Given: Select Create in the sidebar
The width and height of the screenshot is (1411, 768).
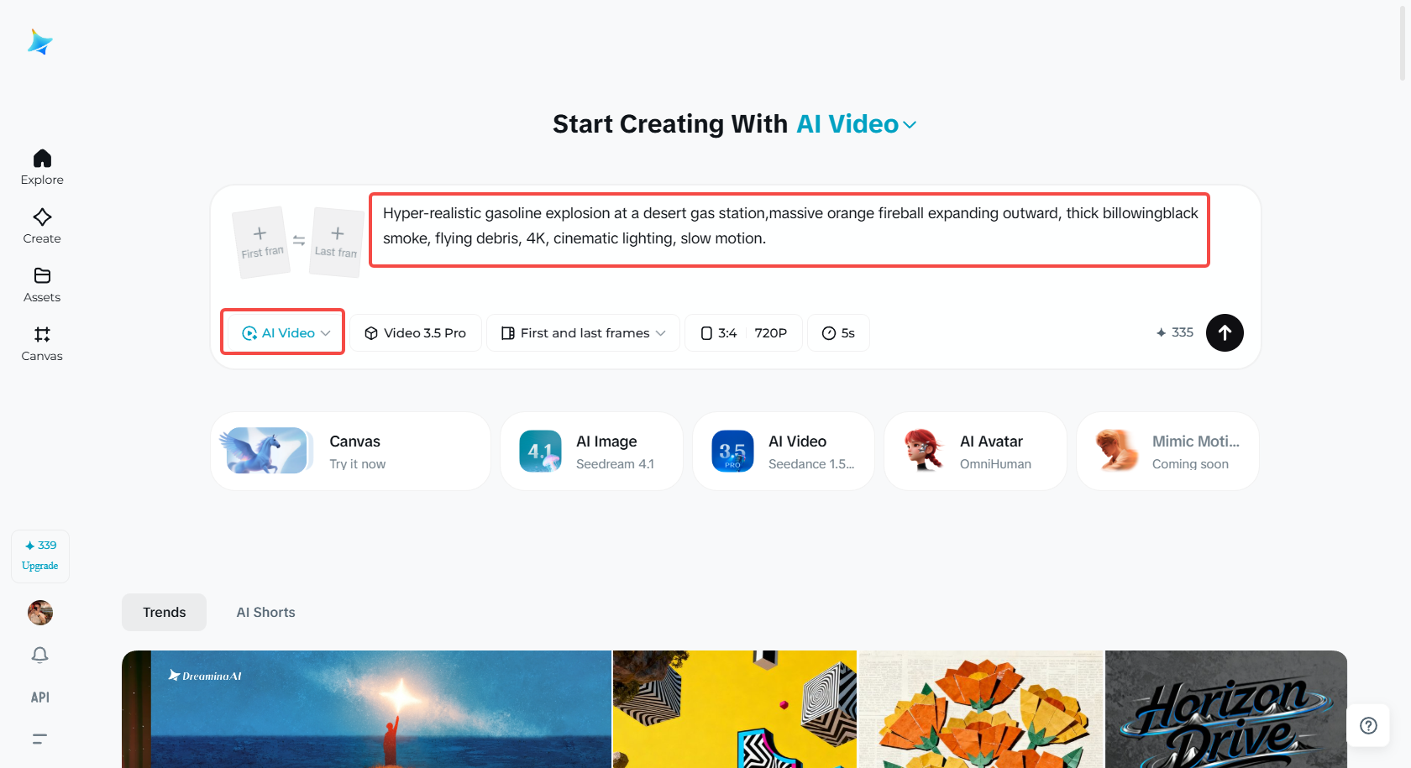Looking at the screenshot, I should tap(41, 225).
